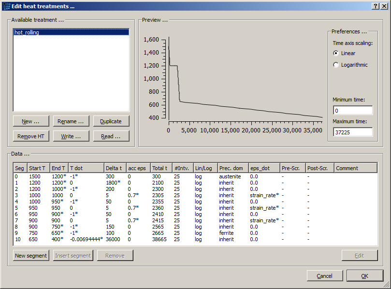Confirm the dialog with OK
Image resolution: width=391 pixels, height=289 pixels.
coord(364,276)
